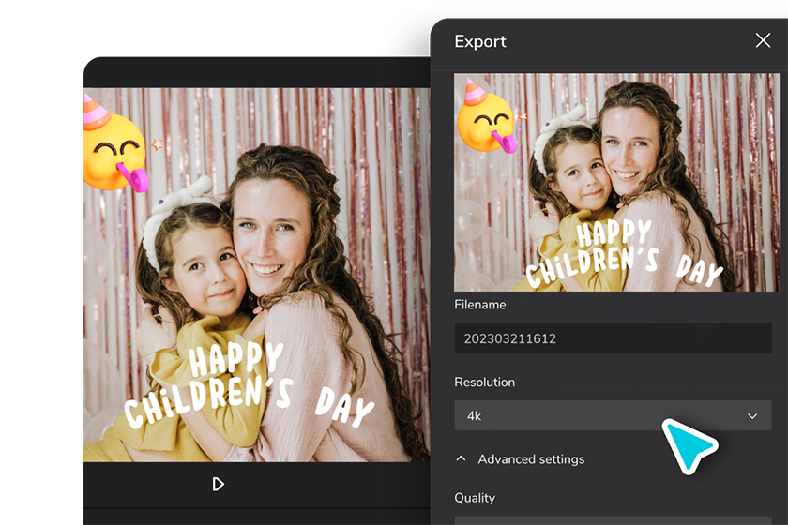Image resolution: width=788 pixels, height=525 pixels.
Task: Open the Quality dropdown below its label
Action: 613,520
